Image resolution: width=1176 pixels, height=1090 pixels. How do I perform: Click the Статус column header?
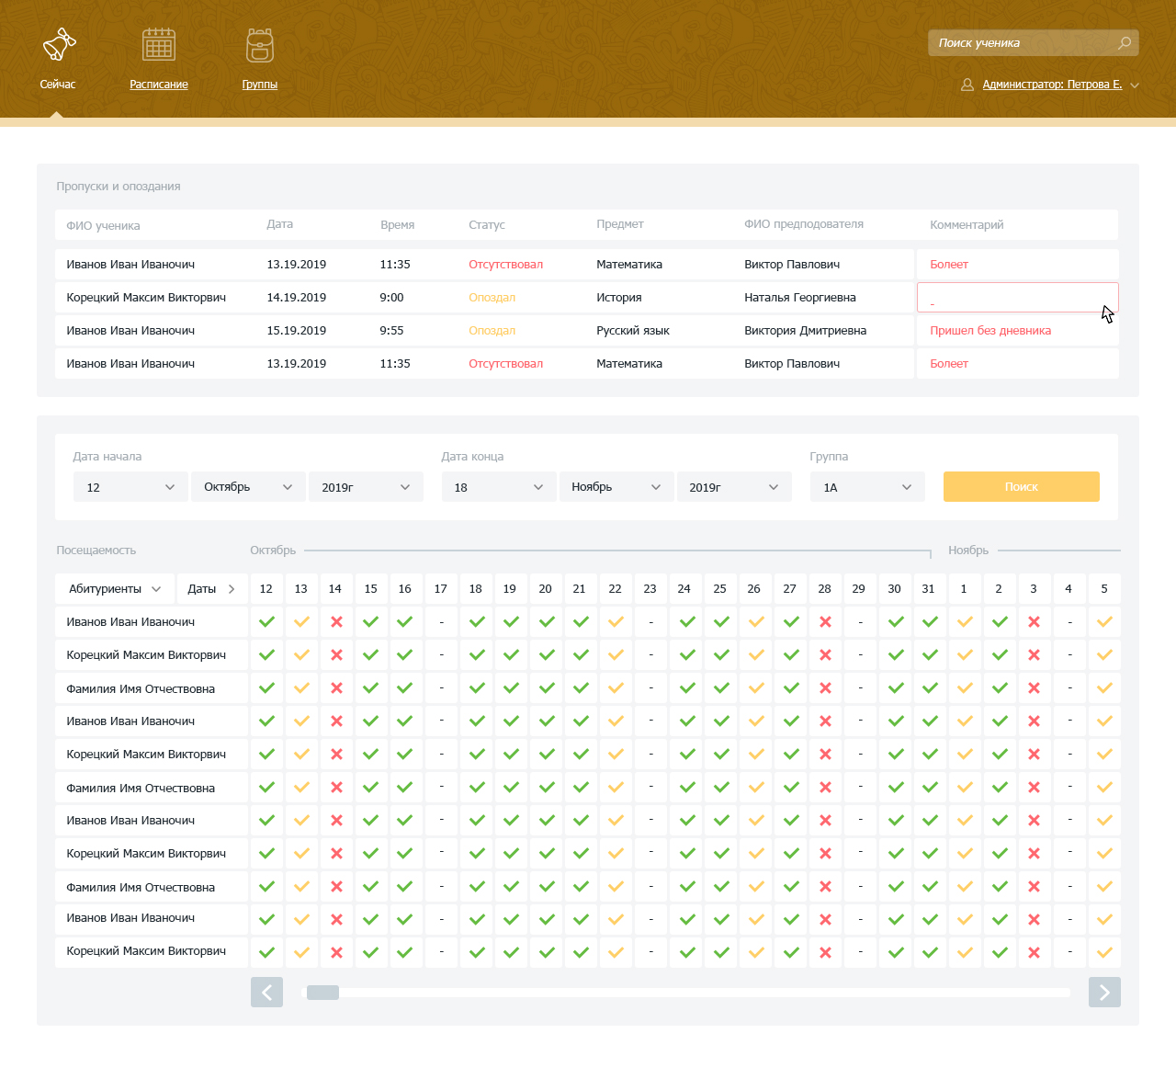click(x=487, y=225)
